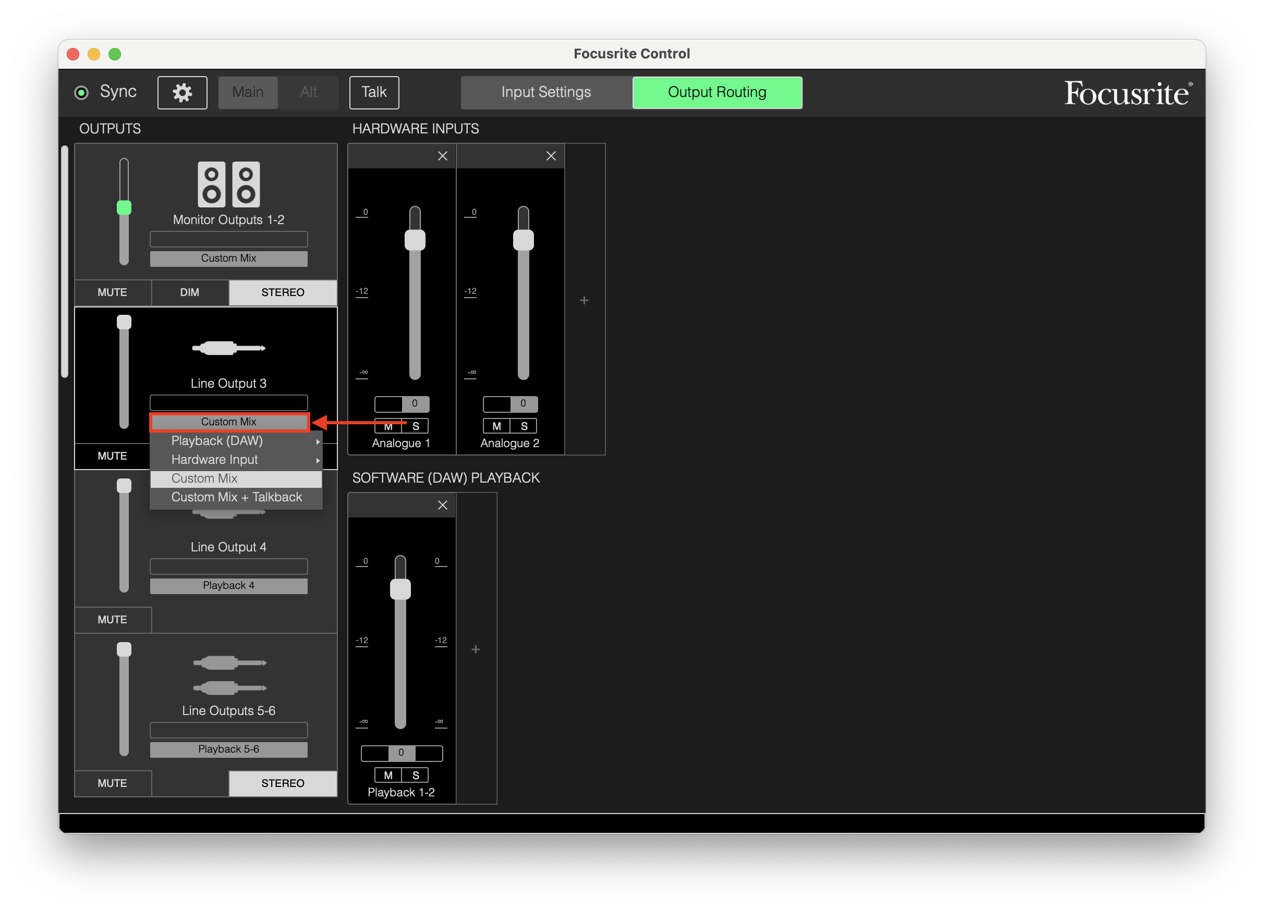This screenshot has width=1264, height=911.
Task: Click the Playback 1-2 level fader handle
Action: coord(400,589)
